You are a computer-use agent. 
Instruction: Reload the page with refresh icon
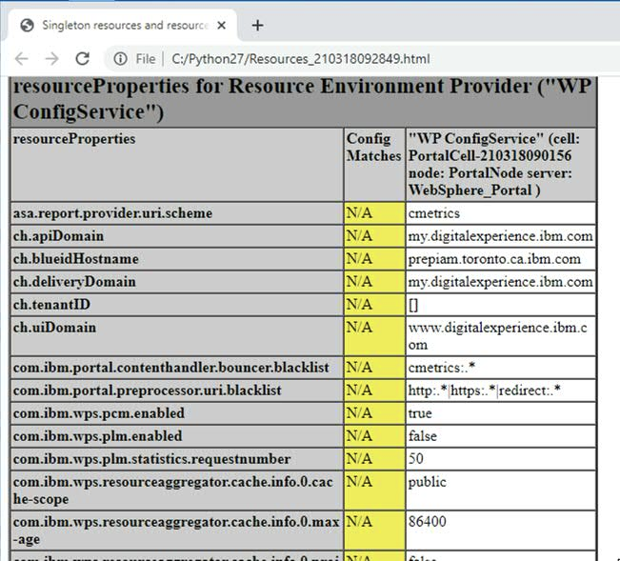[82, 59]
